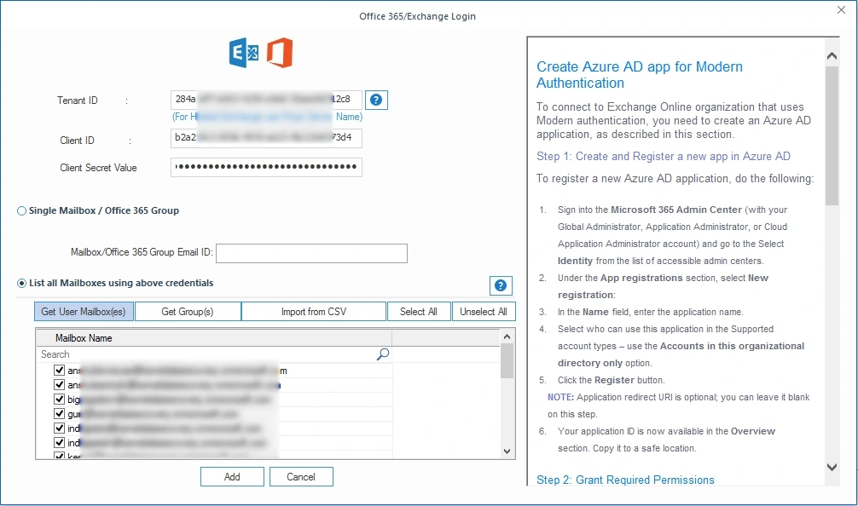Uncheck the first 'ans' mailbox checkbox
Viewport: 858px width, 506px height.
[59, 370]
